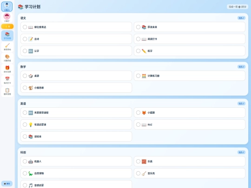Click the stacked books icon in 语文 section
Viewport: 251px width, 188px height.
tap(144, 27)
